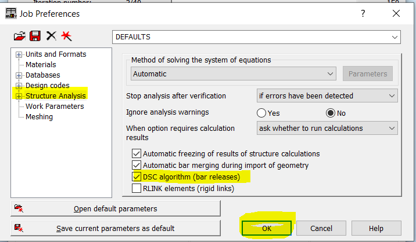
Task: Click the Job Preferences title bar icon
Action: pos(11,13)
